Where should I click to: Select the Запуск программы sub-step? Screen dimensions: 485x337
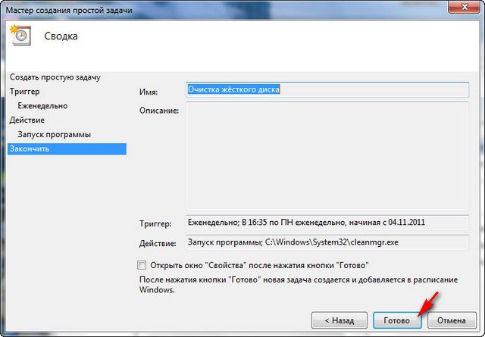click(54, 135)
